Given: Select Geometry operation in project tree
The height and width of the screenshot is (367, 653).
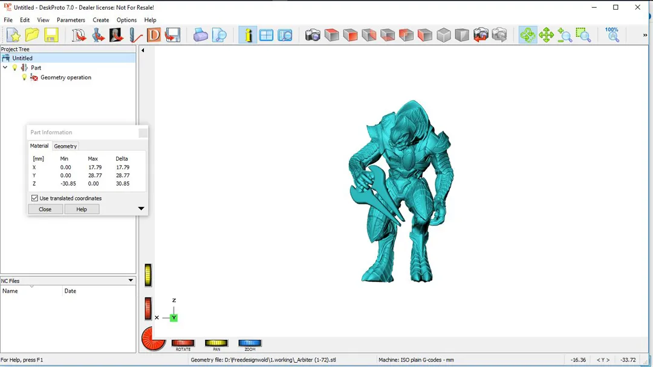Looking at the screenshot, I should (66, 77).
